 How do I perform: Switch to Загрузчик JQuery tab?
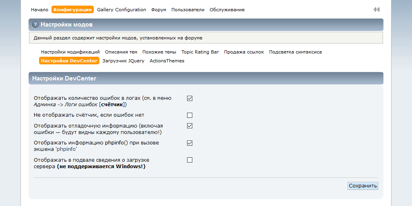[x=124, y=61]
